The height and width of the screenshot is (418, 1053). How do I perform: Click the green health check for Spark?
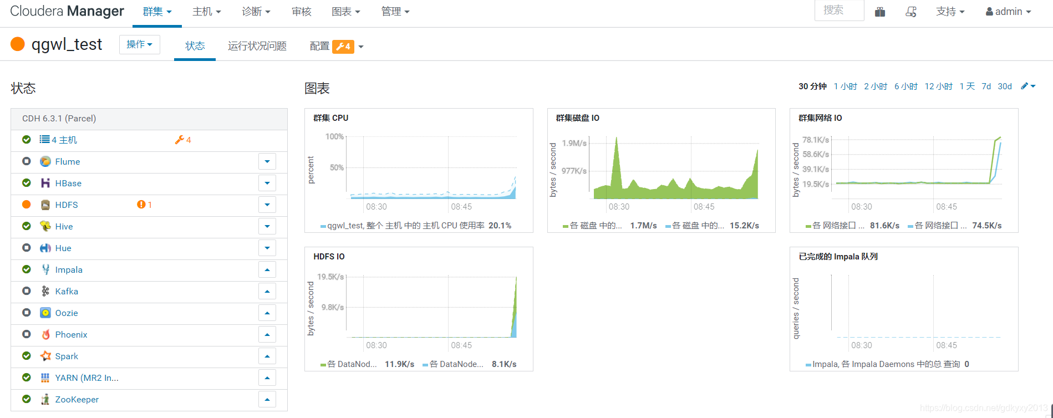point(26,356)
